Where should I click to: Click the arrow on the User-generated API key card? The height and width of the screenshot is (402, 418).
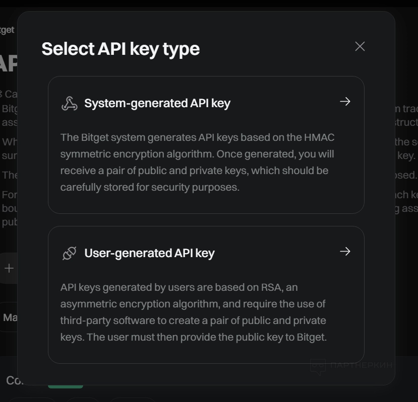click(345, 252)
